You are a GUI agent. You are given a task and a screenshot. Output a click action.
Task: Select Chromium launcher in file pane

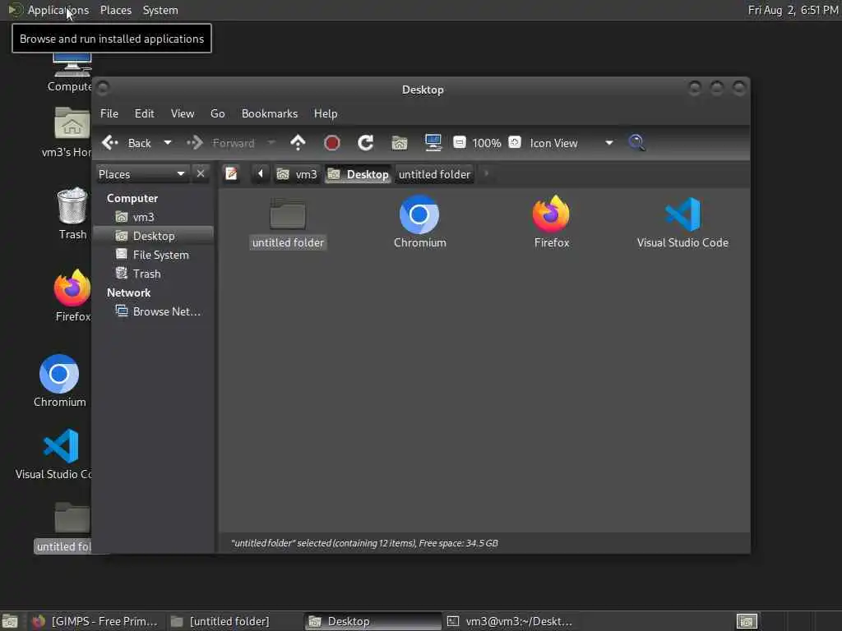[419, 214]
